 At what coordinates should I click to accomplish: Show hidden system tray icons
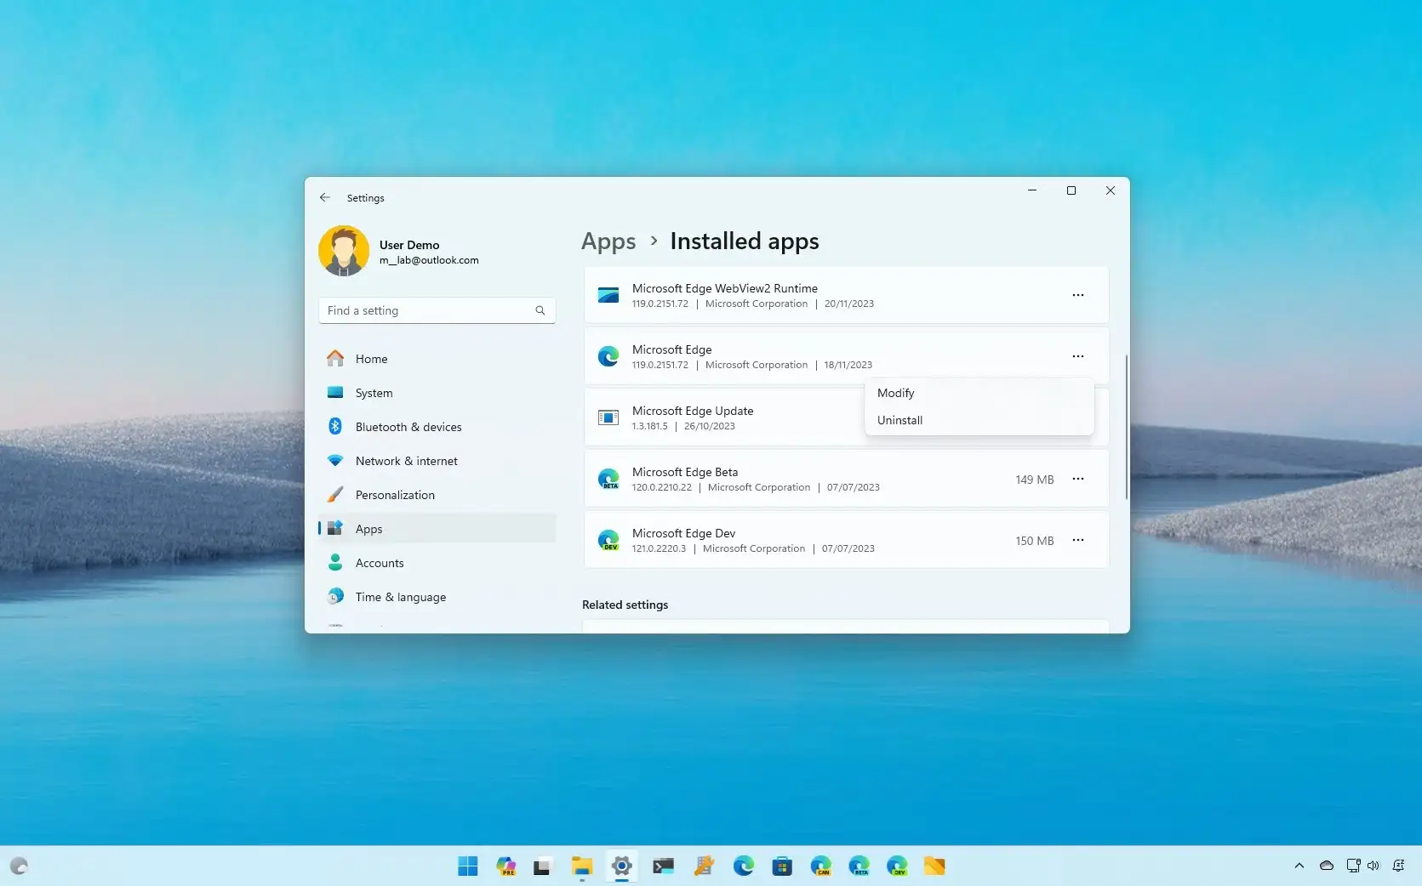[1299, 866]
